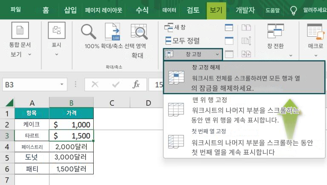
Task: Click the 항목 header cell
Action: [x=32, y=113]
